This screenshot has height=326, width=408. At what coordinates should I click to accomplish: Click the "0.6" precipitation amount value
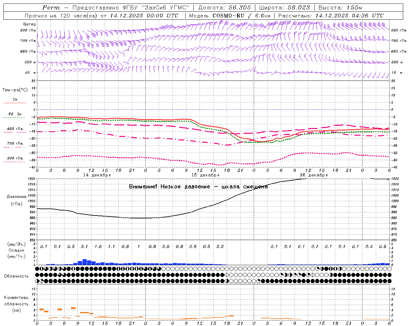coord(193,247)
